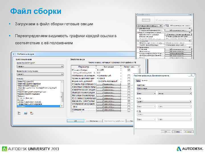Viewport: 205px width, 153px height.
Task: Click the schedule table thumbnail in Properties palette
Action: 146,20
